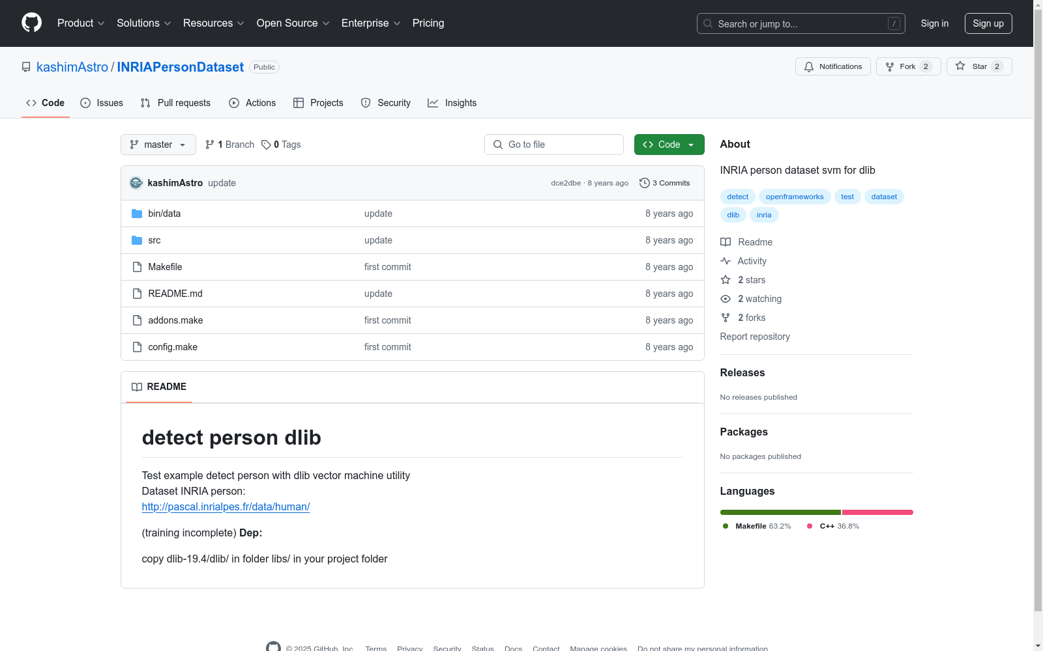Click the config.make file icon
The height and width of the screenshot is (651, 1043).
[x=137, y=347]
